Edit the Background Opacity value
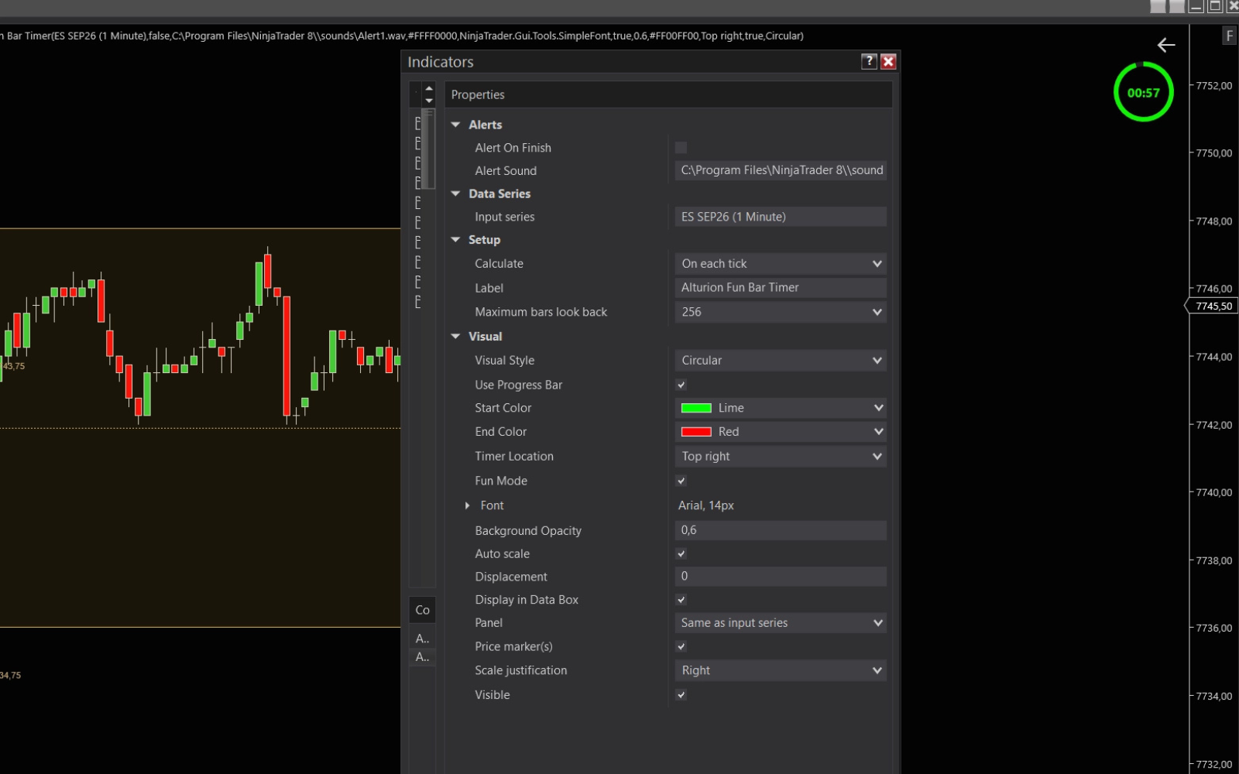 point(781,530)
